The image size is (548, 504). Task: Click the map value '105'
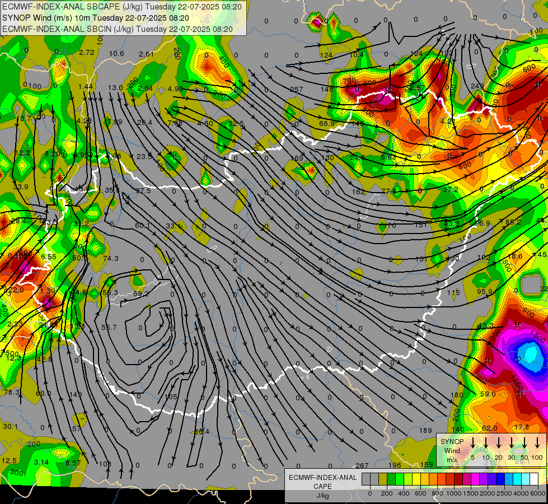(x=171, y=397)
